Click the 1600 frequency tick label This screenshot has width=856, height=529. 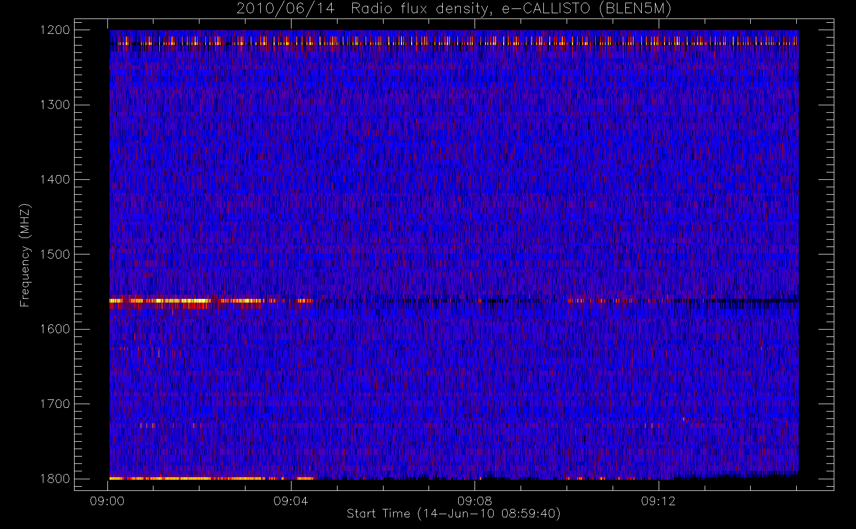point(55,329)
